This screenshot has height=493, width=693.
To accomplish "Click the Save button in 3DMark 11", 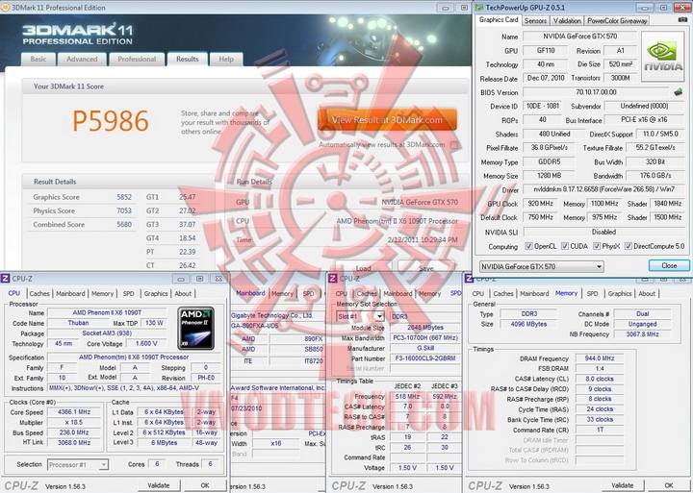I will pyautogui.click(x=426, y=268).
